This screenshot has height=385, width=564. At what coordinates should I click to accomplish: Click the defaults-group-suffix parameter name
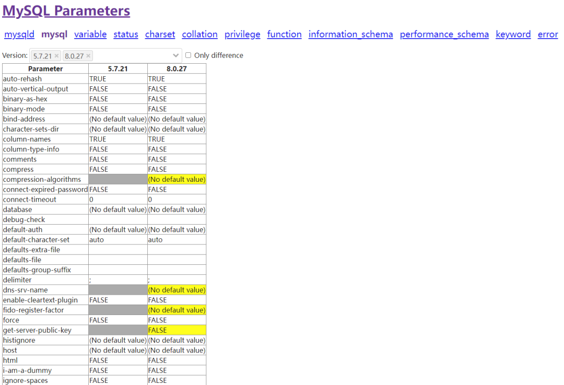[37, 270]
